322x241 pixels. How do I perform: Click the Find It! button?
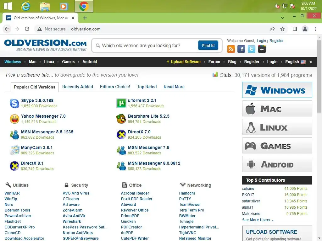click(208, 45)
